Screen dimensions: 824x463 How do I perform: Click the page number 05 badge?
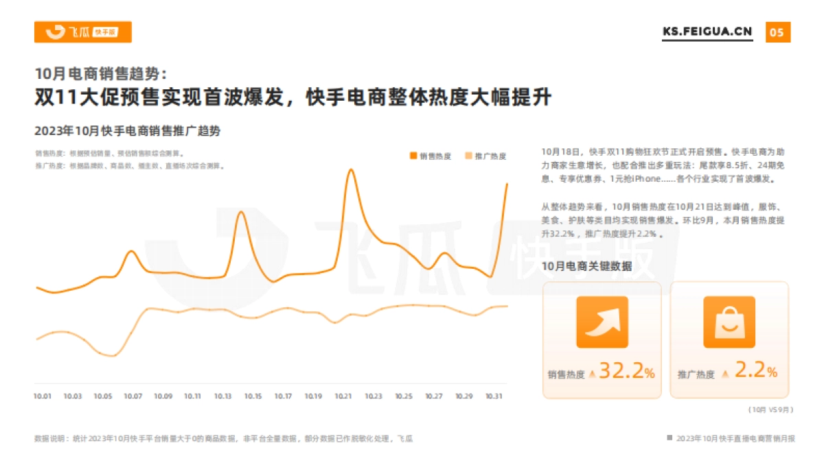(777, 32)
